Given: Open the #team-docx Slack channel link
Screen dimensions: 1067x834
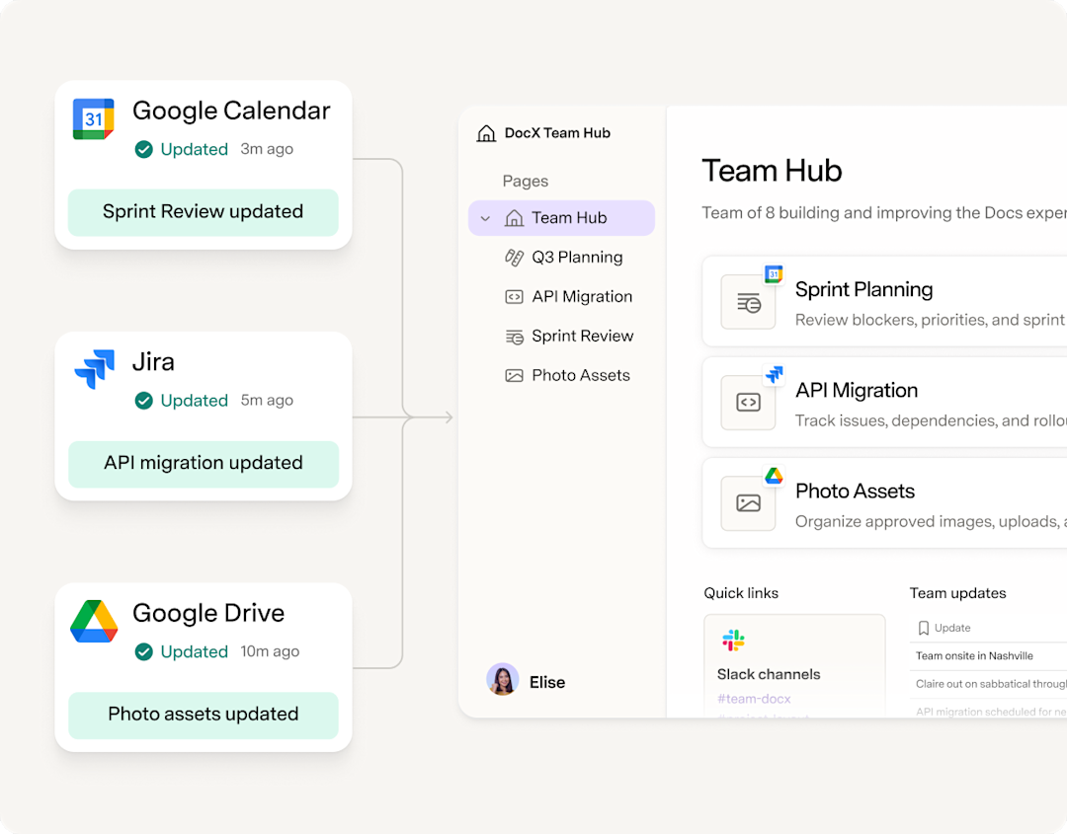Looking at the screenshot, I should [x=754, y=699].
